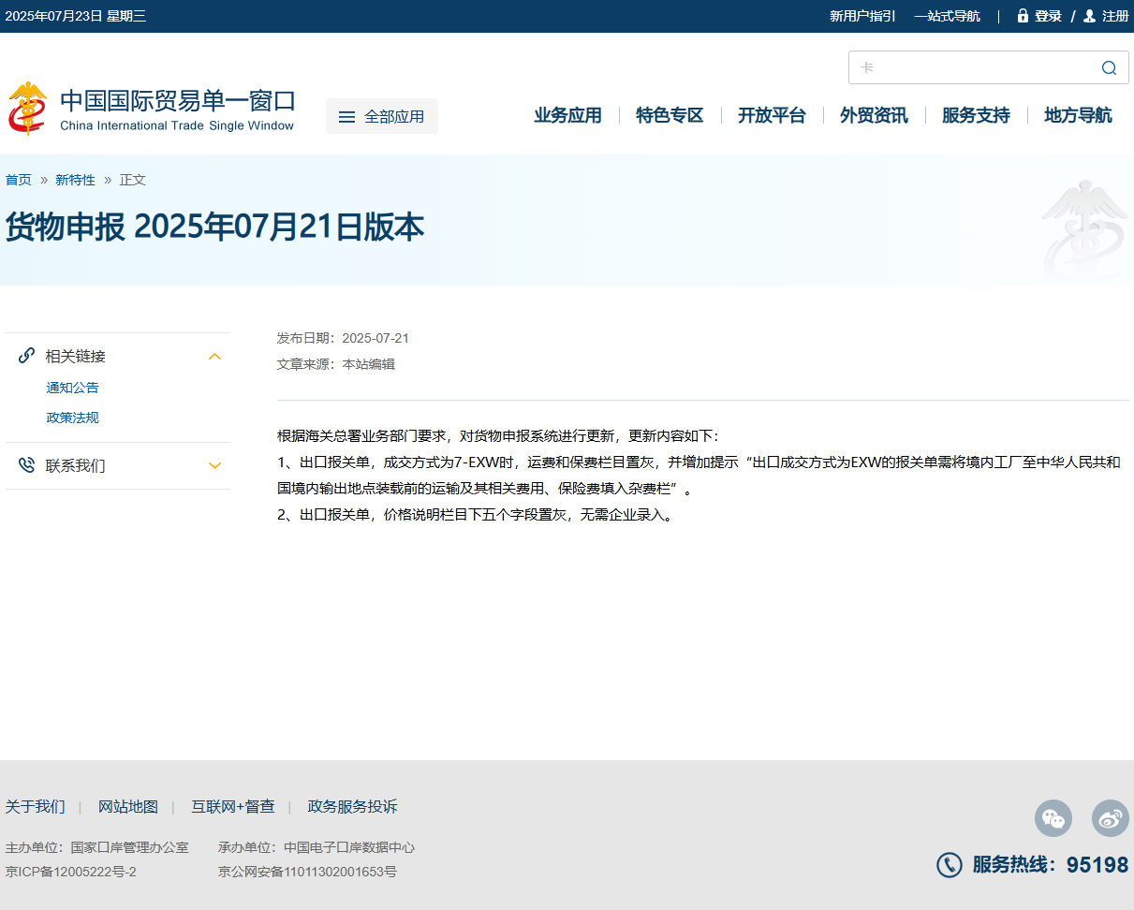1134x910 pixels.
Task: Open the WeChat sharing icon in footer
Action: (1053, 818)
